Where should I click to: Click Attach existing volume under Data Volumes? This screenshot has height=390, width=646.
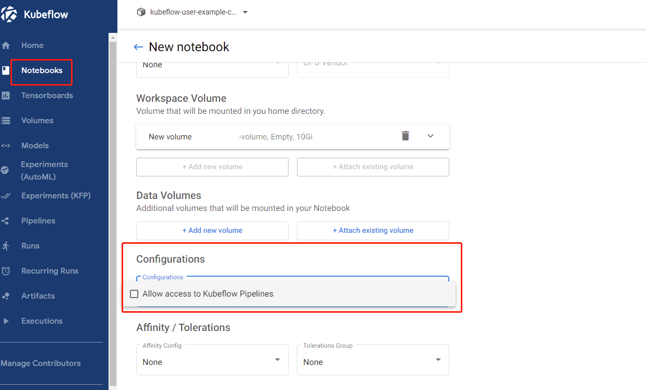point(373,230)
